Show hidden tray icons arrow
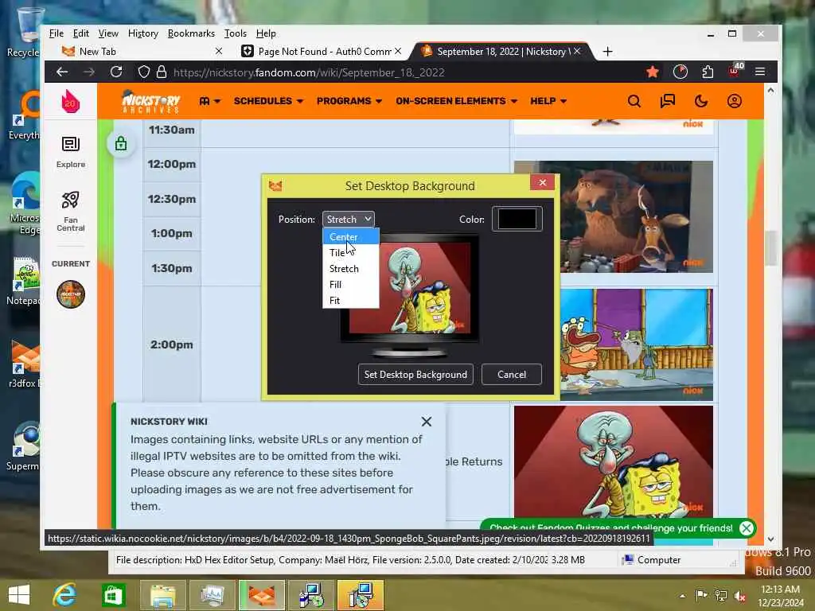Viewport: 815px width, 611px height. pyautogui.click(x=682, y=596)
